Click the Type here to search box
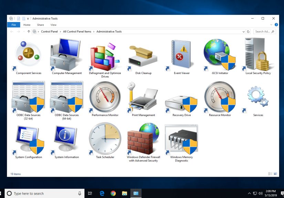Viewport: 284px width, 198px height. (x=44, y=194)
